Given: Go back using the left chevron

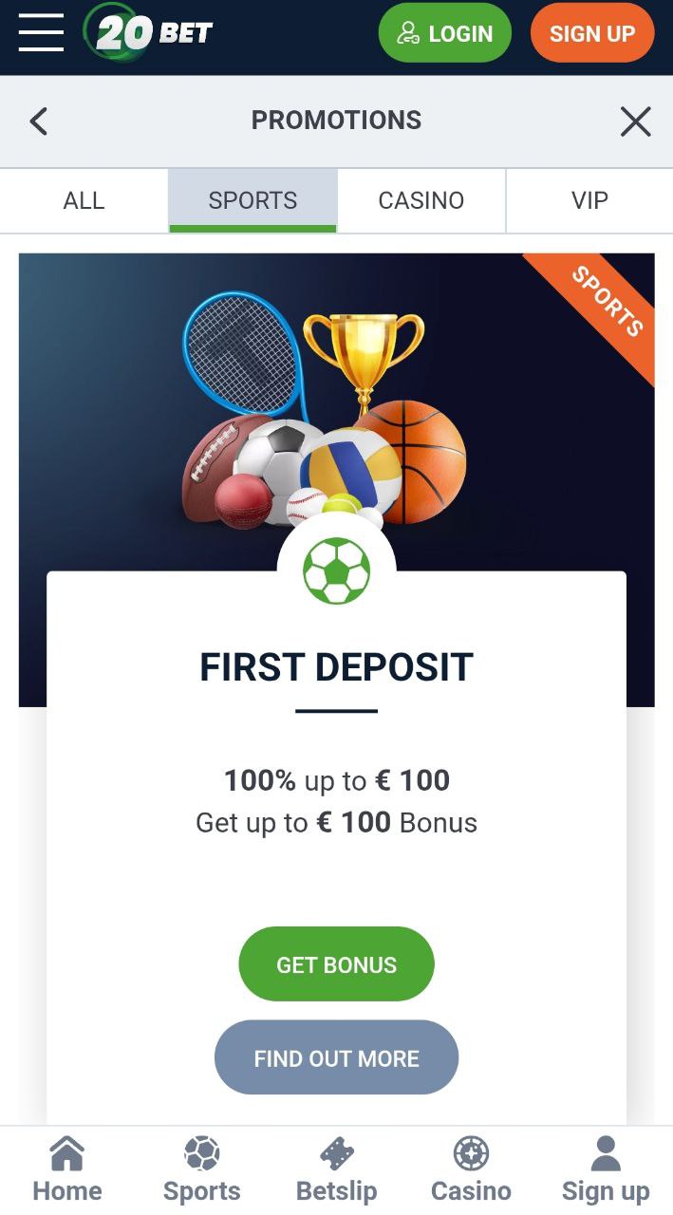Looking at the screenshot, I should (x=38, y=121).
